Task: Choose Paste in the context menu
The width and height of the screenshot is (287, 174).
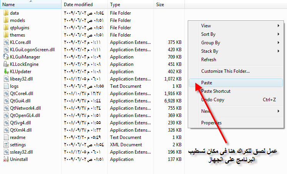Action: pos(236,83)
